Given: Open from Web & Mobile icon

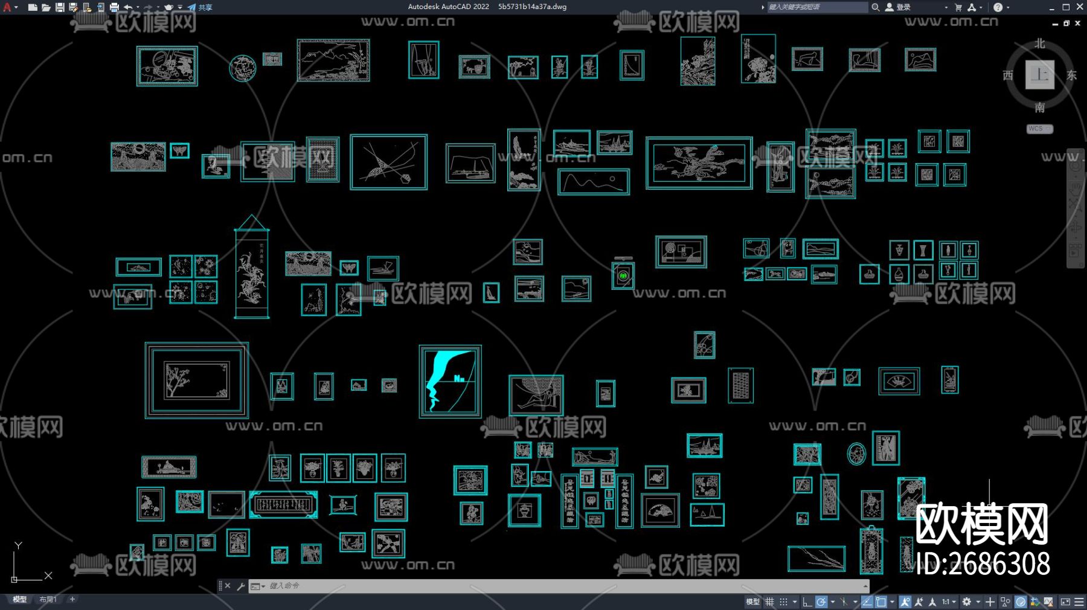Looking at the screenshot, I should [x=87, y=7].
